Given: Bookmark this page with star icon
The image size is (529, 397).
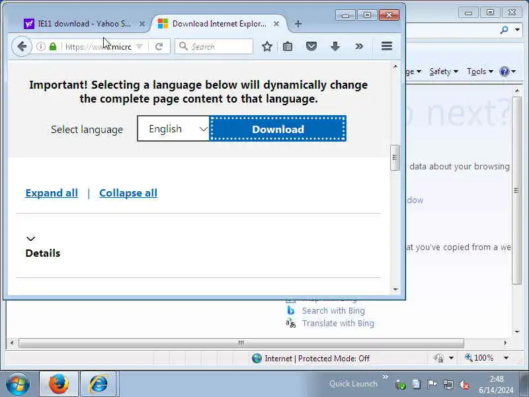Looking at the screenshot, I should (x=267, y=46).
